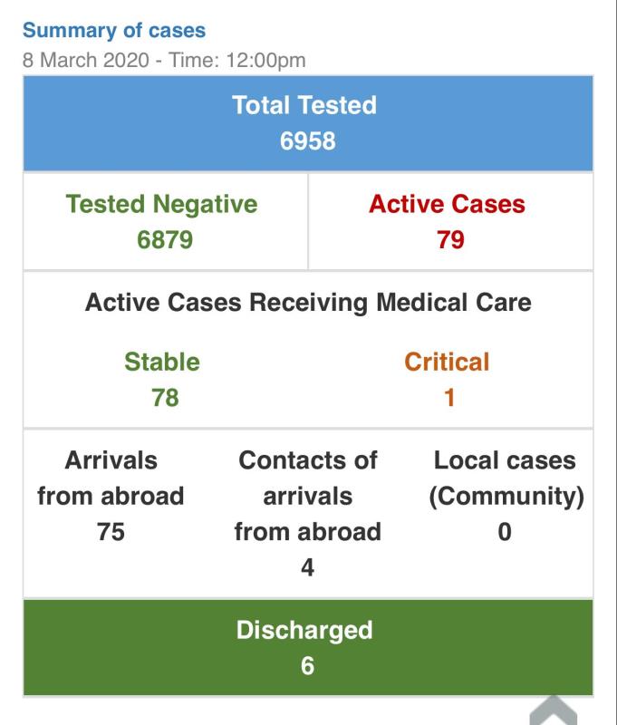
Task: Open the Summary of cases heading link
Action: pos(114,31)
